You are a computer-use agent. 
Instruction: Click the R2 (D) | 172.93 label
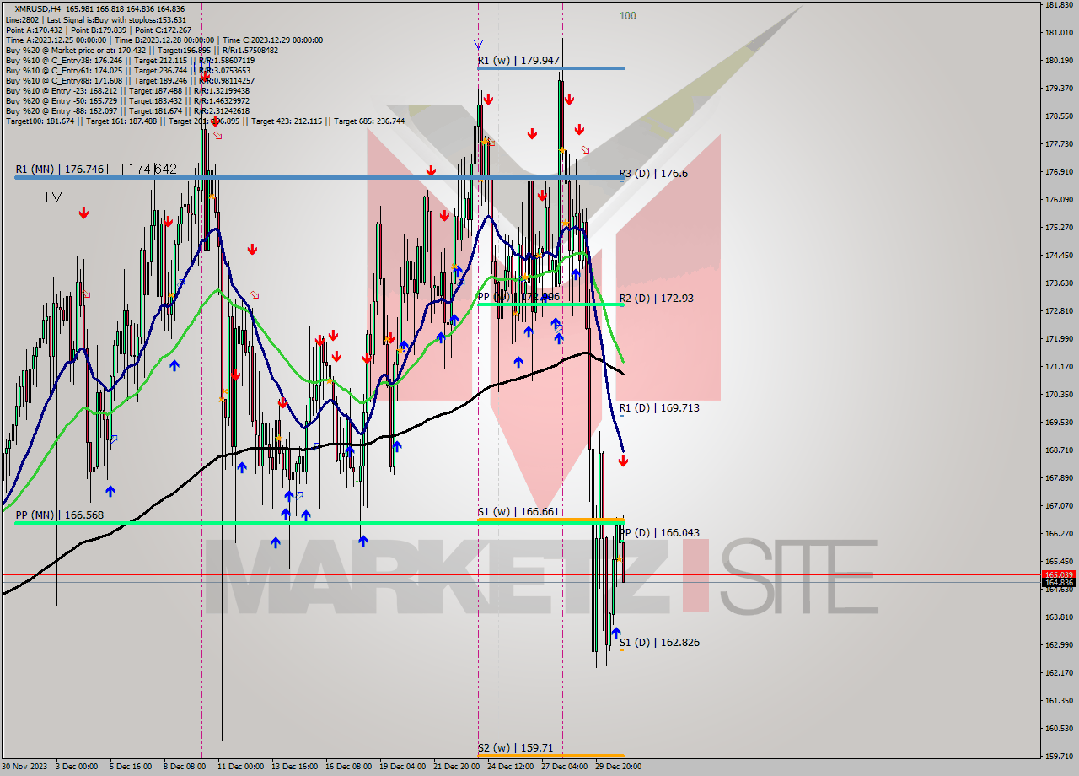[656, 298]
